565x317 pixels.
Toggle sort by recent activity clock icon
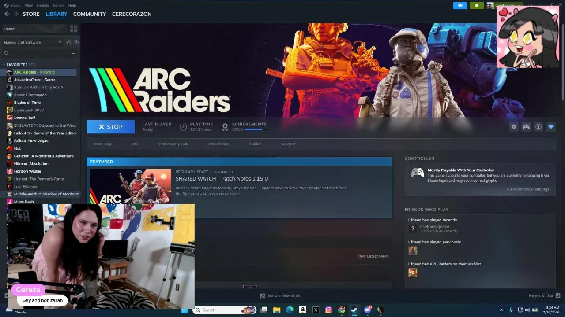coord(69,42)
